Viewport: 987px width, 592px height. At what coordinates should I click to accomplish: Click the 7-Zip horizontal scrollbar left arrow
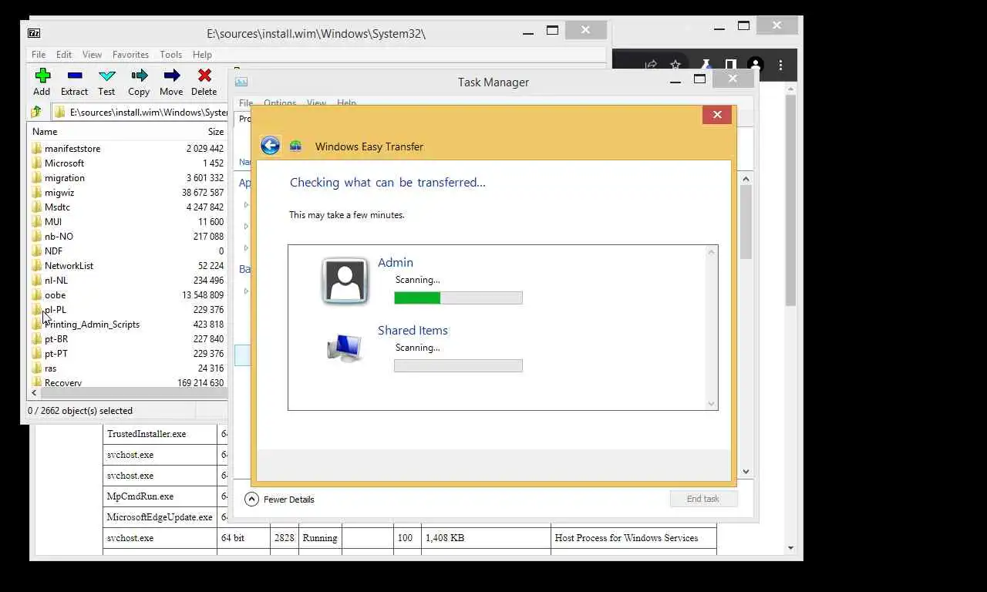[x=34, y=393]
